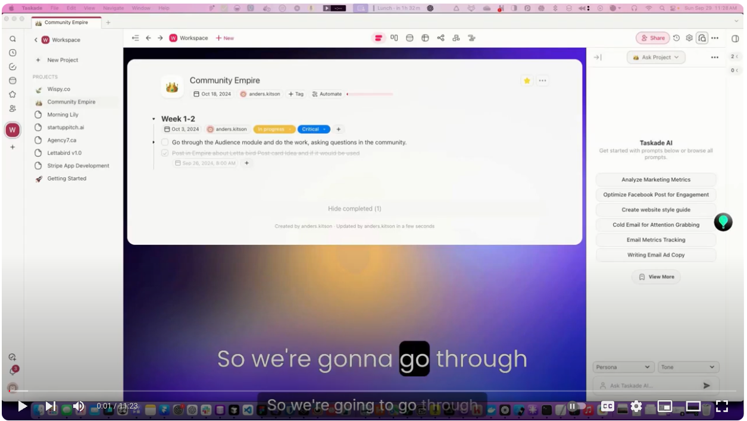Toggle miniplayer mode on the video
The image size is (747, 421).
(665, 406)
